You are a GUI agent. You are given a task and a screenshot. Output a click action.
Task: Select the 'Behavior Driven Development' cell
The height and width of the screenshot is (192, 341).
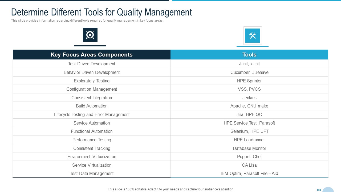coord(92,72)
